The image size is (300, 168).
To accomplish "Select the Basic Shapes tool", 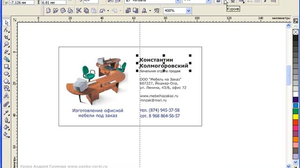I will click(6, 88).
